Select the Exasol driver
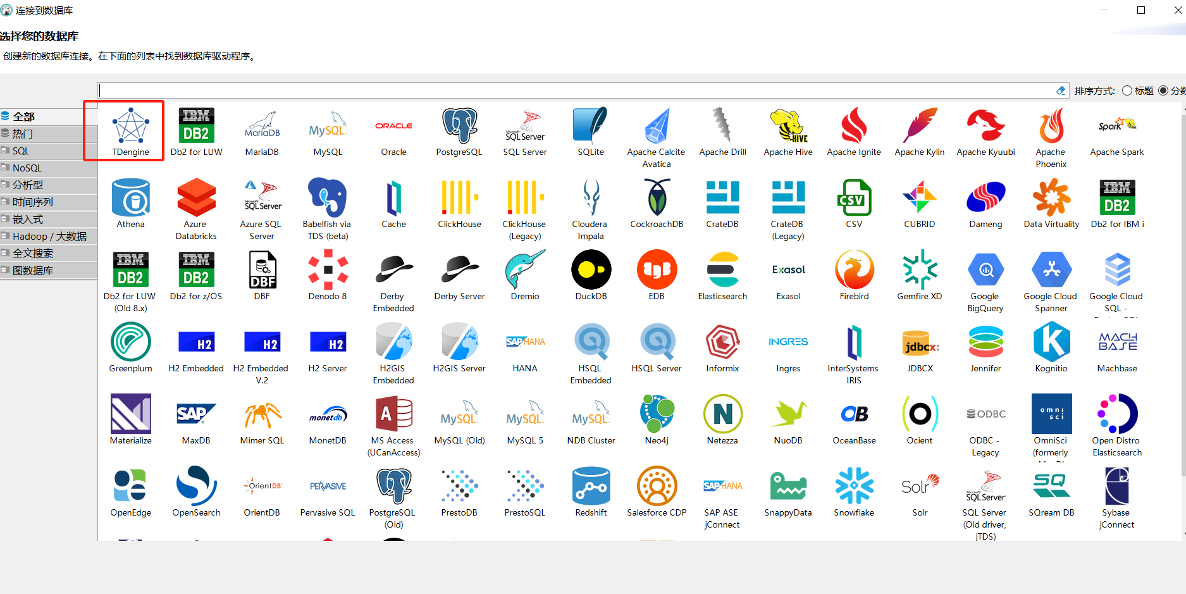 coord(788,276)
